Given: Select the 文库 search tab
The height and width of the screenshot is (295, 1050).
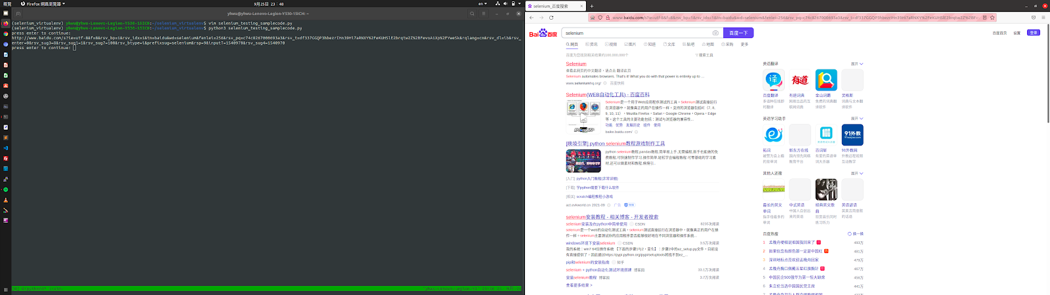Looking at the screenshot, I should pyautogui.click(x=669, y=45).
